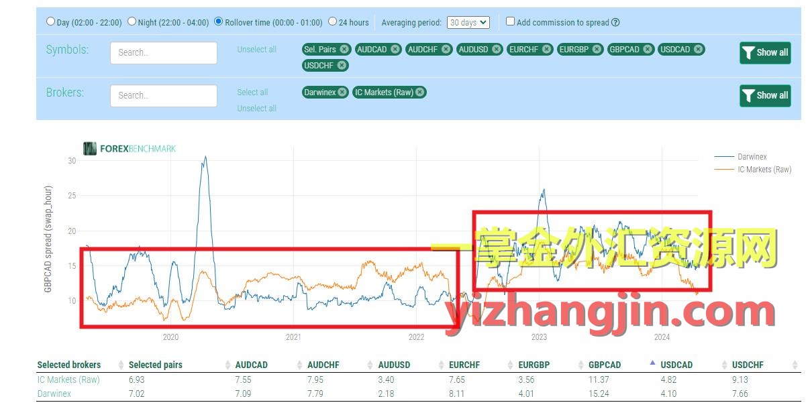Click sort arrows of Selected pairs column
The width and height of the screenshot is (810, 415).
point(228,365)
